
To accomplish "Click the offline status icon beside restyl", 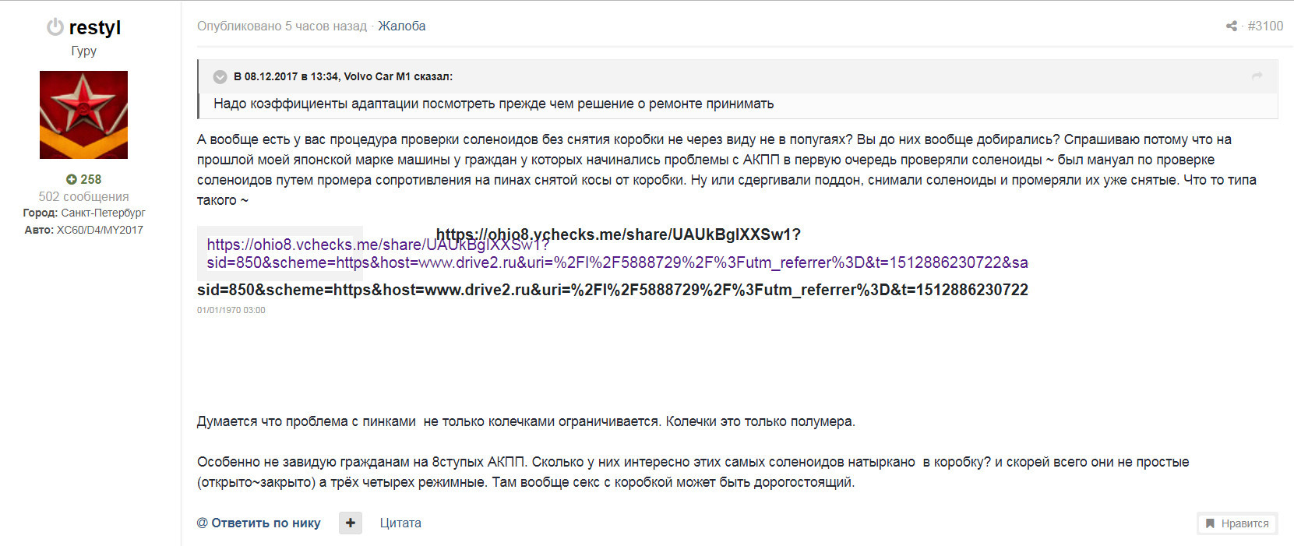I will [x=55, y=27].
